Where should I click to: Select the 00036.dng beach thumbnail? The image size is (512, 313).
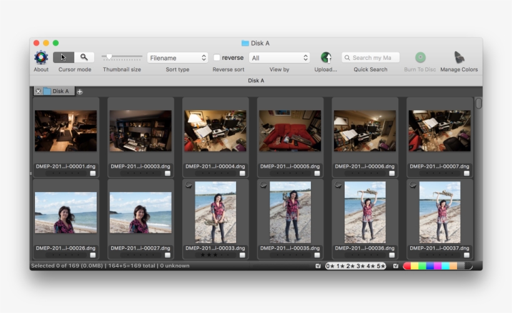pos(365,212)
